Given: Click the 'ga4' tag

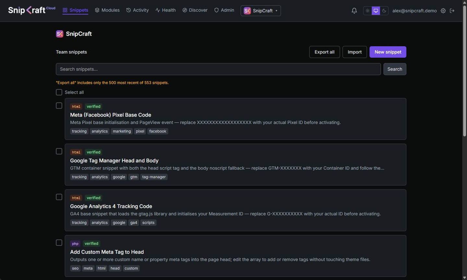Looking at the screenshot, I should [134, 223].
